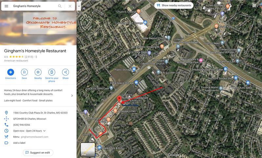
Task: Click the McAlister's Deli restaurant marker
Action: click(x=115, y=111)
